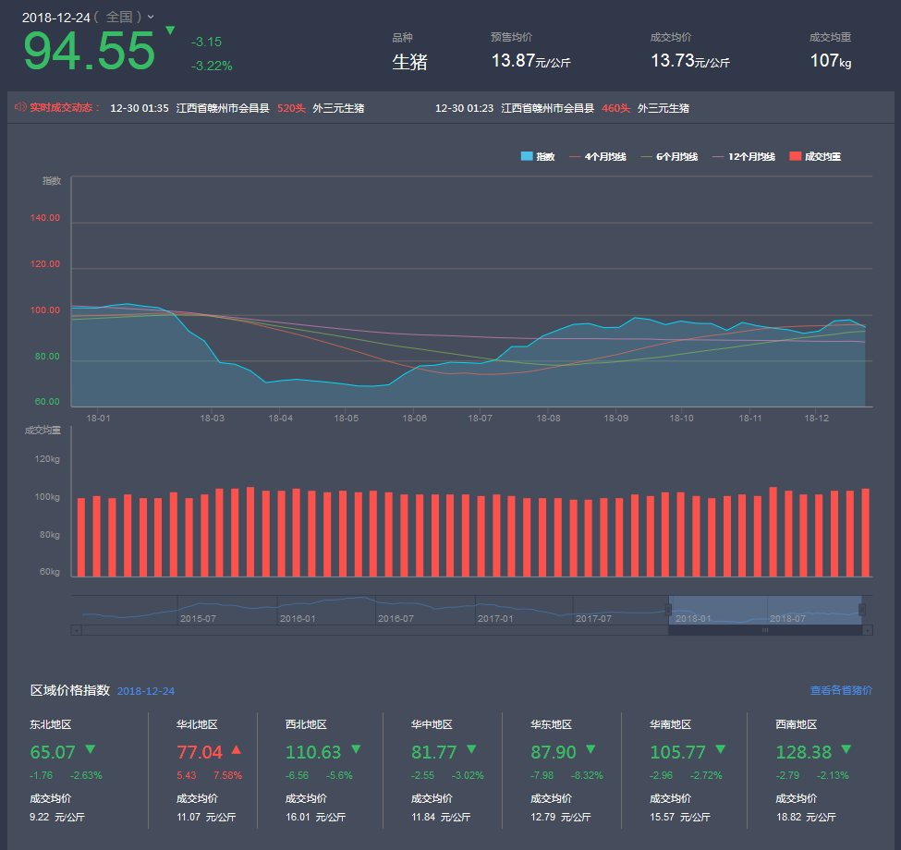Image resolution: width=901 pixels, height=850 pixels.
Task: Click the left arrow of the timeline scrollbar
Action: [77, 630]
